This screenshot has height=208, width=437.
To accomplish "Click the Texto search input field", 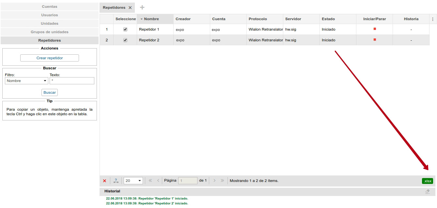I will pyautogui.click(x=72, y=81).
